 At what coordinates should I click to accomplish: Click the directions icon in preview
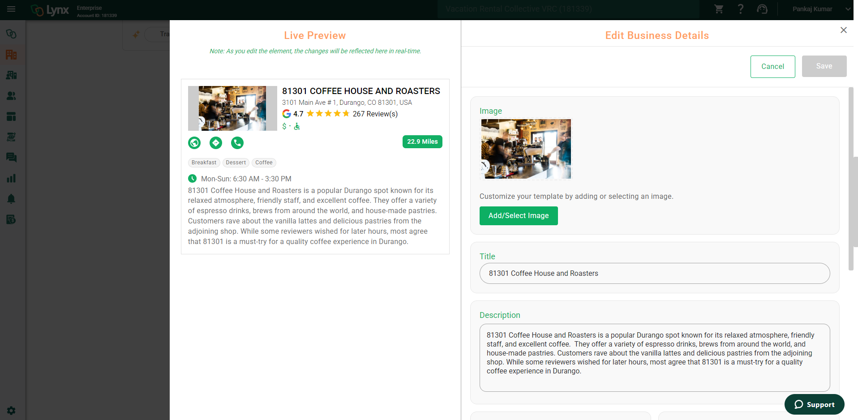(x=216, y=143)
